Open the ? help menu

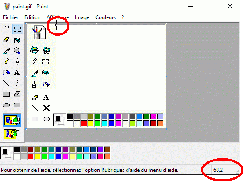[123, 17]
